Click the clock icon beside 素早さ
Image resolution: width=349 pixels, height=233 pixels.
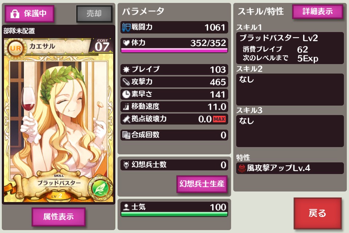pos(126,94)
